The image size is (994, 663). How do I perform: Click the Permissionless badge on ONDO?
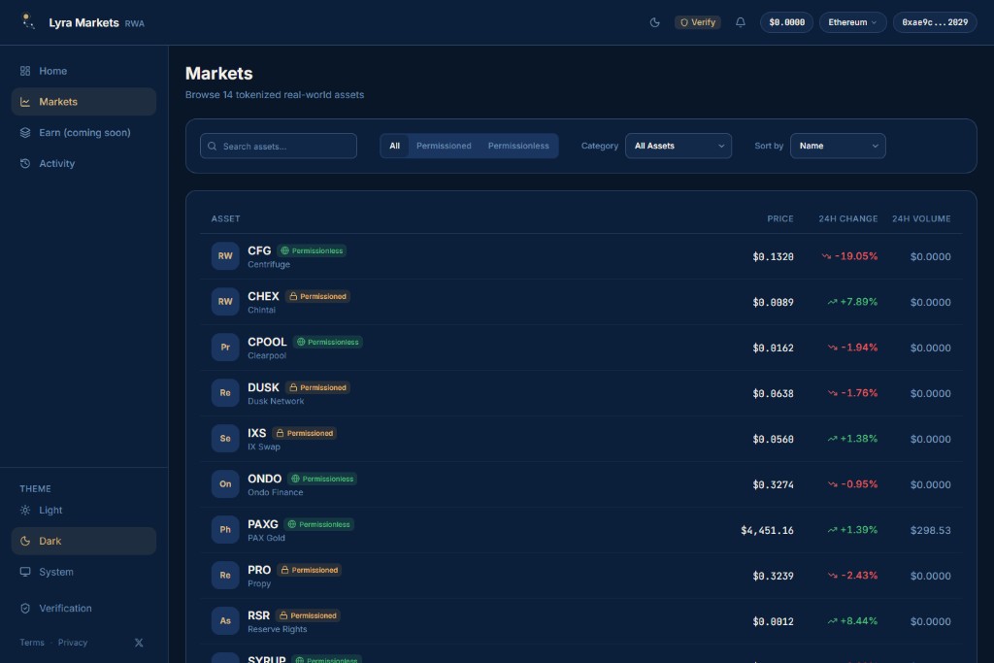pyautogui.click(x=322, y=480)
